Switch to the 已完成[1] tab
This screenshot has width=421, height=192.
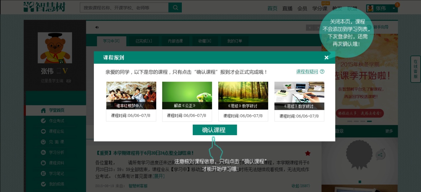pyautogui.click(x=144, y=41)
